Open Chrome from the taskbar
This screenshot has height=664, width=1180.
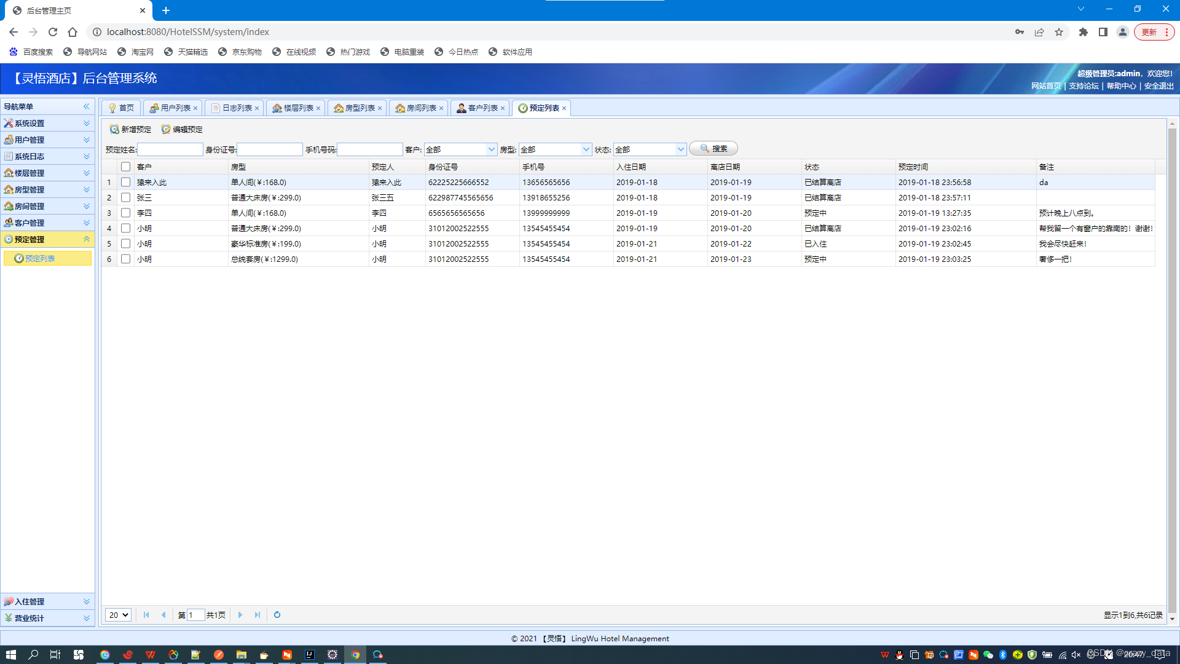pyautogui.click(x=355, y=655)
